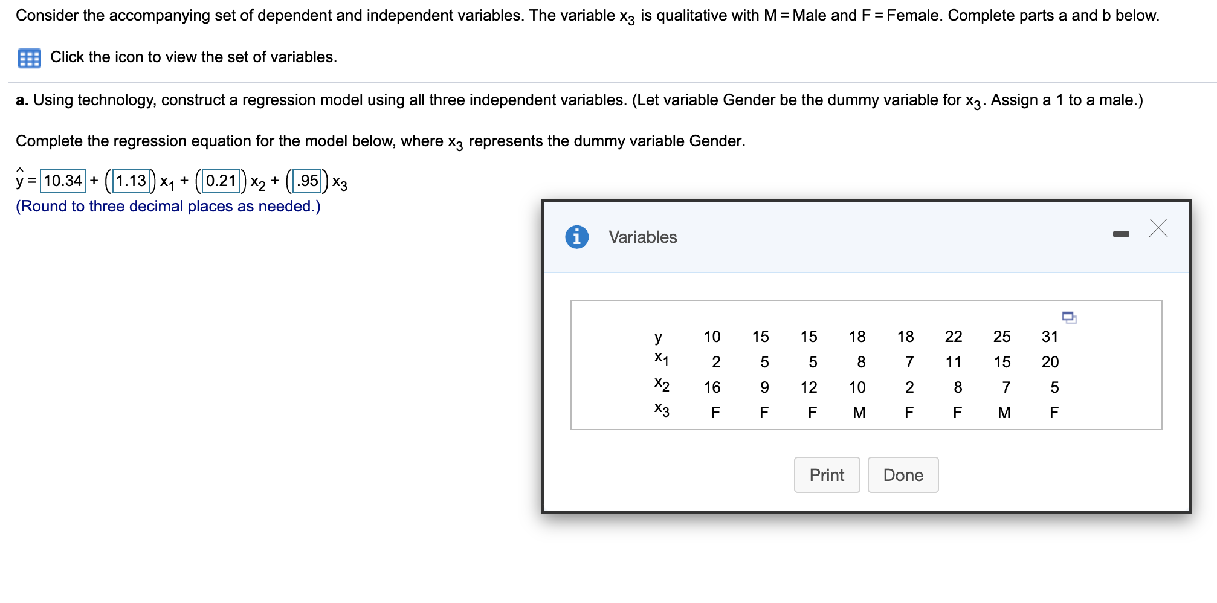Select the x1 coefficient box showing 1.13

click(129, 180)
